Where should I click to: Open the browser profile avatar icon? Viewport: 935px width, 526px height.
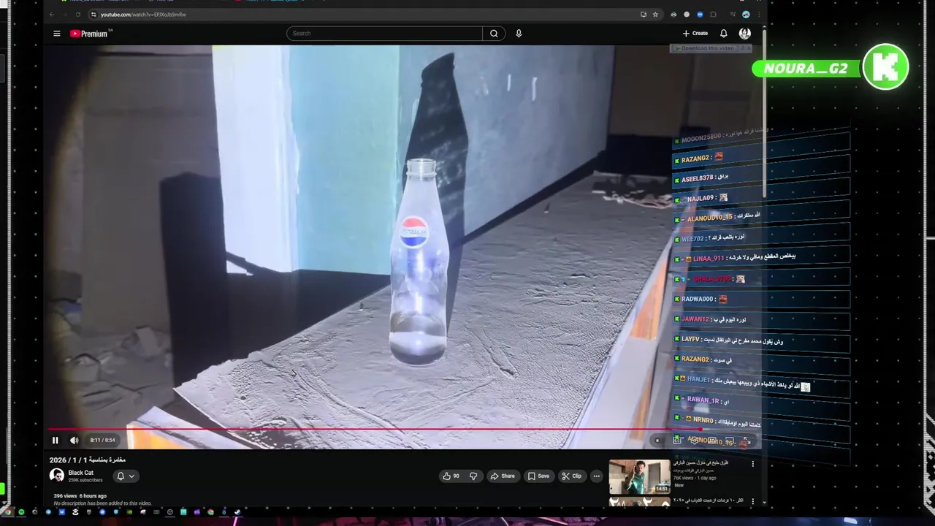pos(746,15)
